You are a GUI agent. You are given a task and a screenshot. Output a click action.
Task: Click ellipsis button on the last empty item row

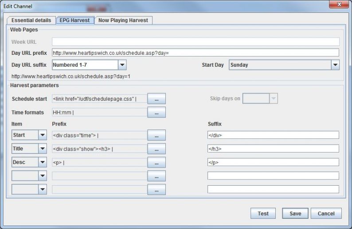pos(156,190)
